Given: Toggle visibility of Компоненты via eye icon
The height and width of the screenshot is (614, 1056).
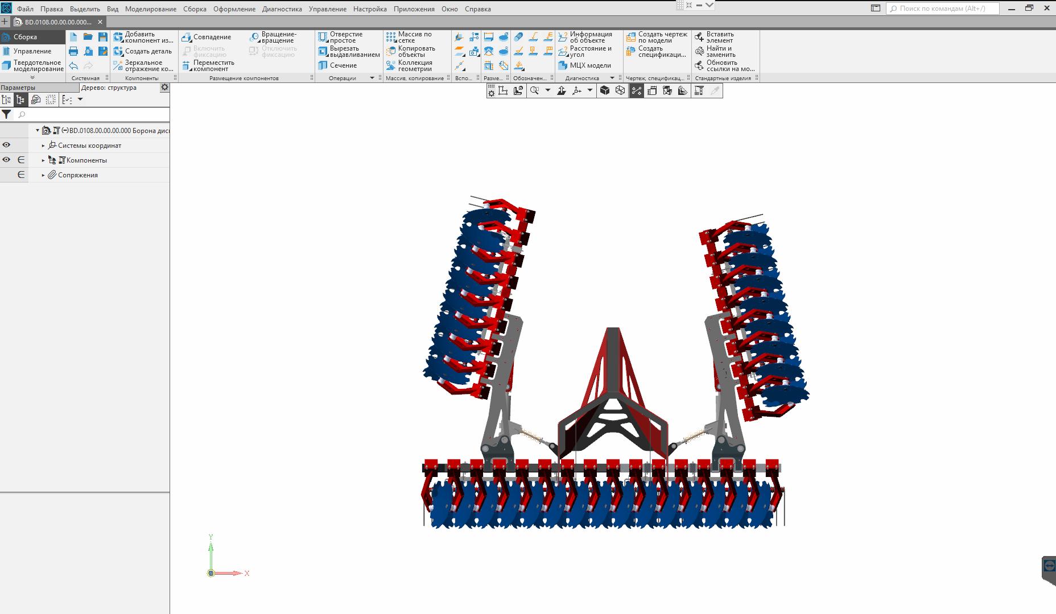Looking at the screenshot, I should 6,160.
